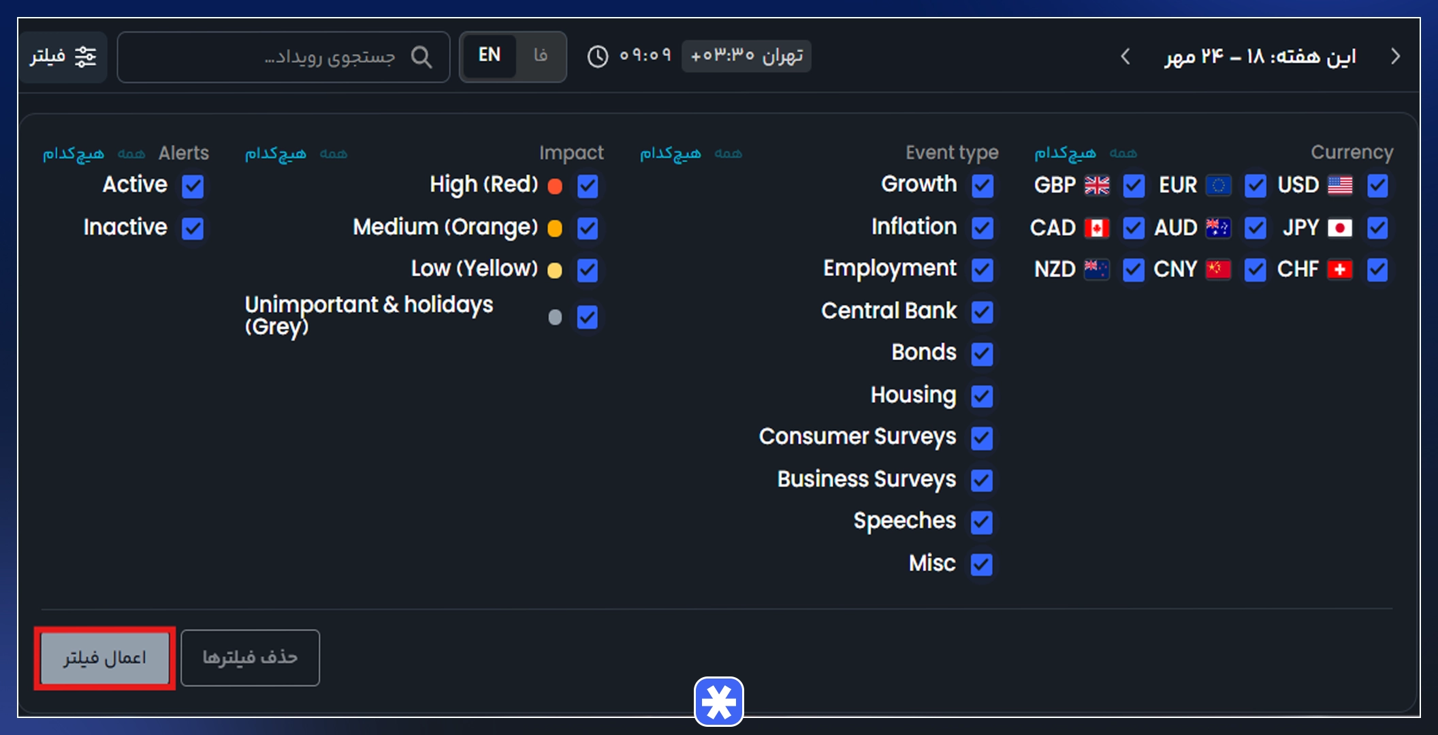Click the USA flag icon
The width and height of the screenshot is (1438, 735).
coord(1340,185)
